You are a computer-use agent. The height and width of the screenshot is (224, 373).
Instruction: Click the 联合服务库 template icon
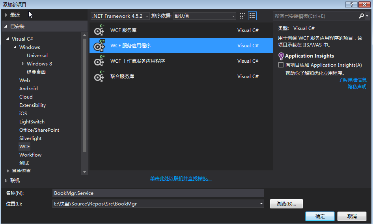coord(99,77)
